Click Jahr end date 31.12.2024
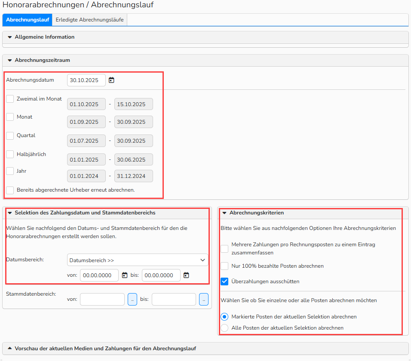The height and width of the screenshot is (361, 411). pyautogui.click(x=134, y=176)
